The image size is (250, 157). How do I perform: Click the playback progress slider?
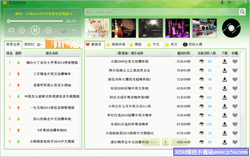(x=35, y=21)
